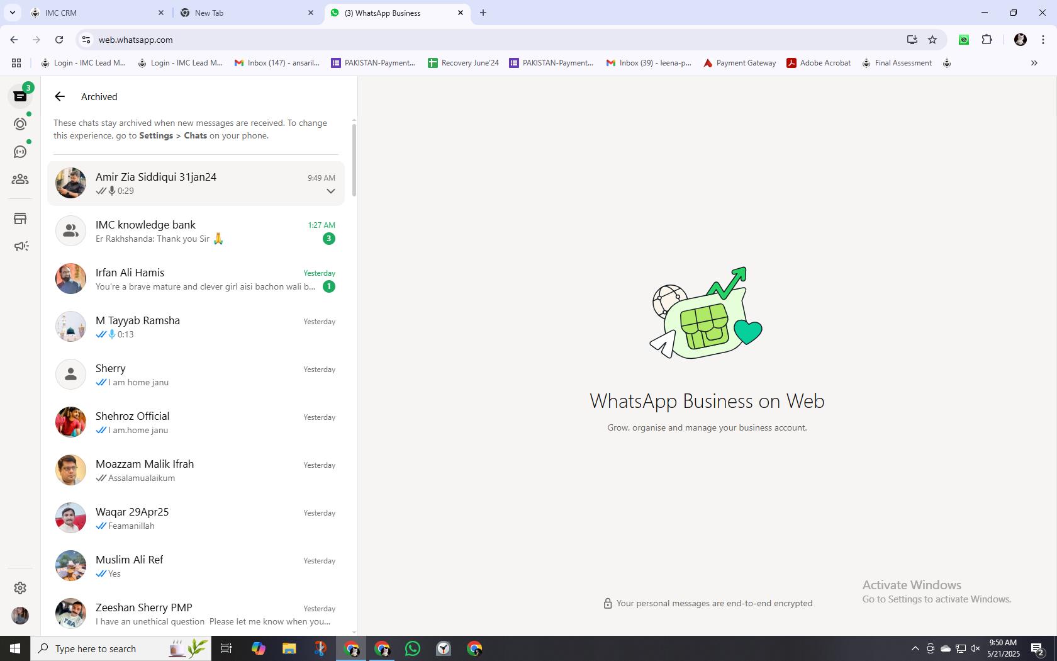
Task: Open the Sherry chat
Action: point(196,375)
